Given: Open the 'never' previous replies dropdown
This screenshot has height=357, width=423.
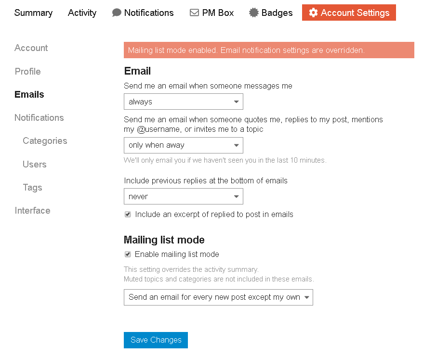Looking at the screenshot, I should [x=183, y=196].
